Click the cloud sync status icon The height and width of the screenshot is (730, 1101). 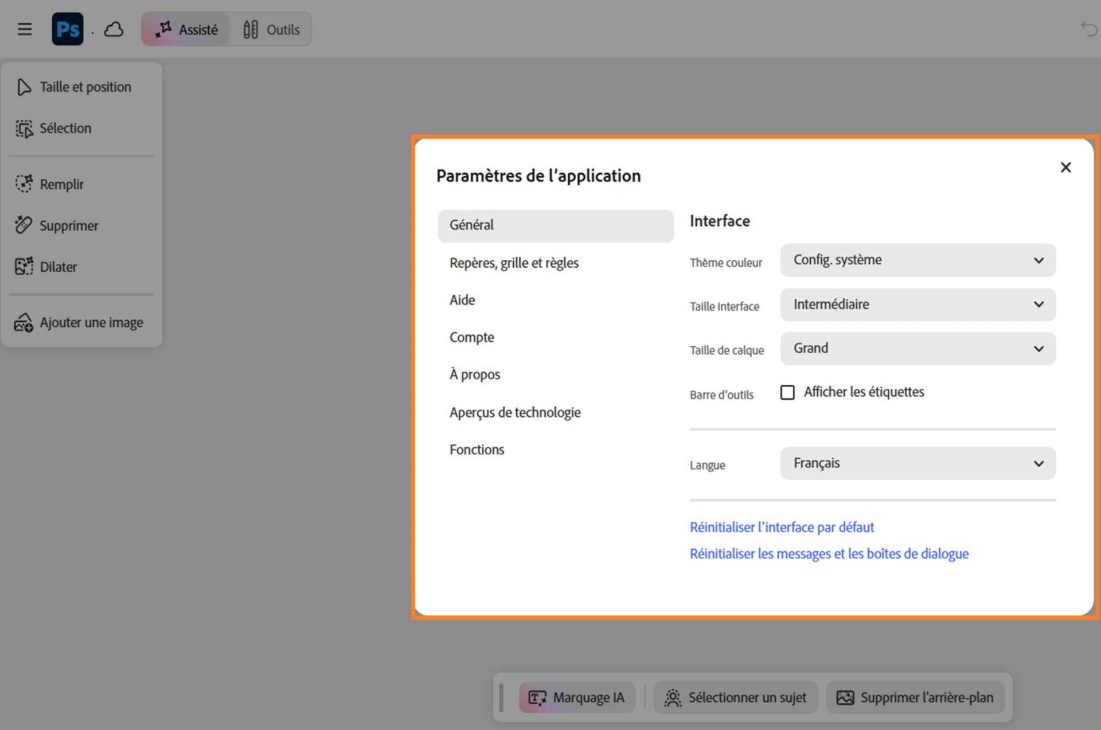coord(114,29)
